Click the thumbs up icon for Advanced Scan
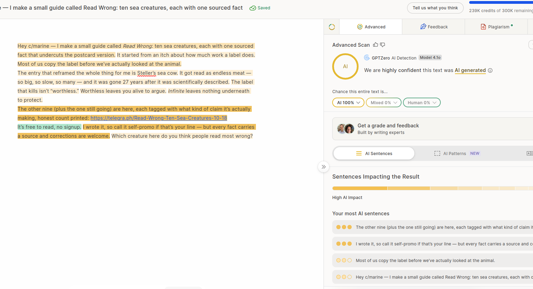The image size is (533, 289). click(x=376, y=45)
